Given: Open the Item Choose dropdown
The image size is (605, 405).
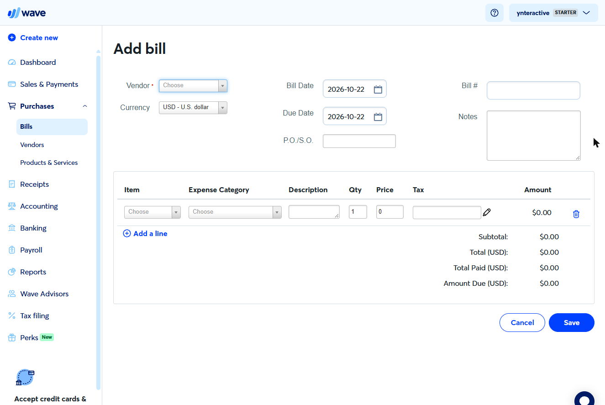Looking at the screenshot, I should tap(152, 212).
